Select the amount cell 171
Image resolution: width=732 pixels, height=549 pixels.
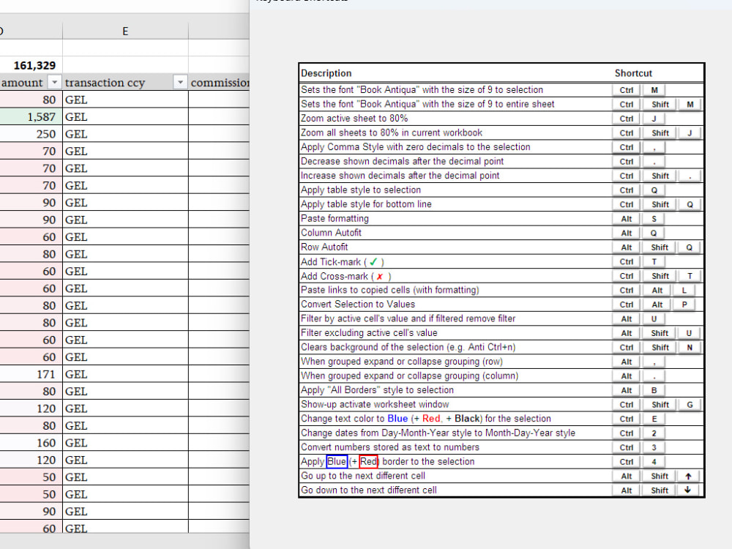tap(31, 374)
